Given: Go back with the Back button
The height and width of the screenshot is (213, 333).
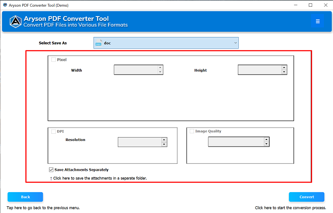Looking at the screenshot, I should point(25,197).
